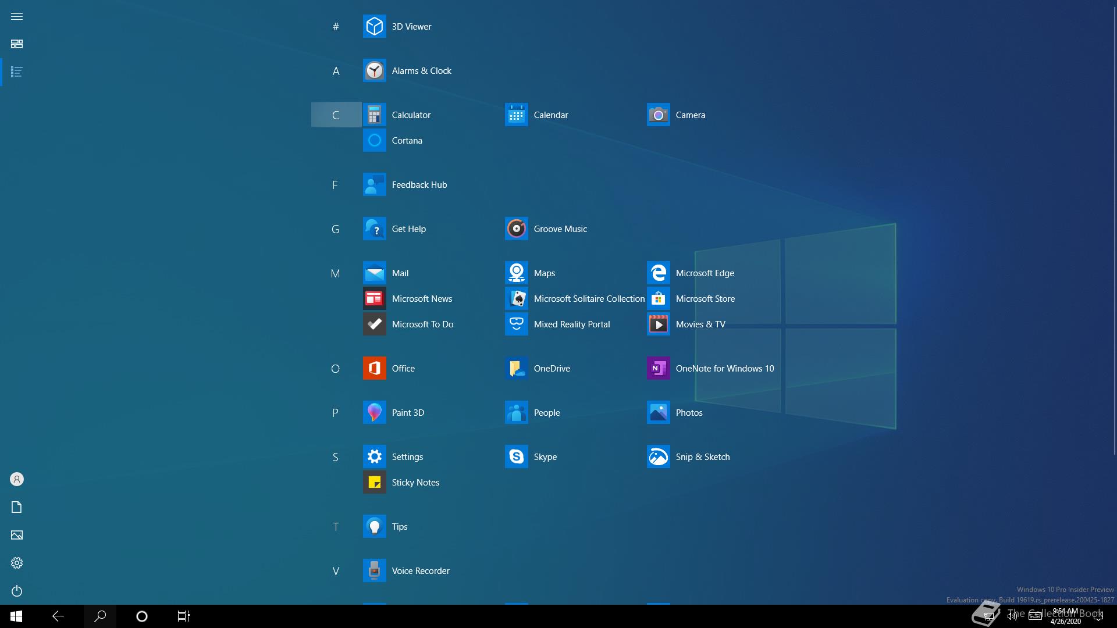Open Pictures from the sidebar
This screenshot has width=1117, height=628.
(17, 535)
